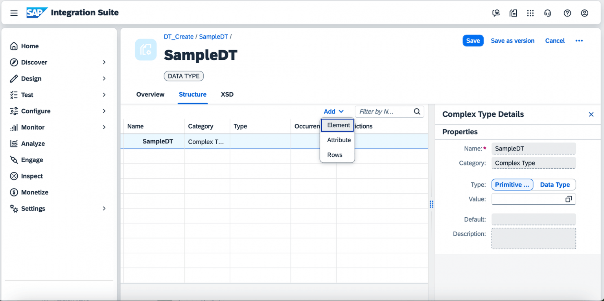Select Primitive type toggle option
This screenshot has height=301, width=604.
coord(512,184)
